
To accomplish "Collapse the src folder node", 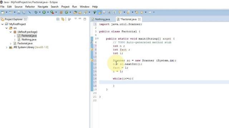I will [6, 28].
